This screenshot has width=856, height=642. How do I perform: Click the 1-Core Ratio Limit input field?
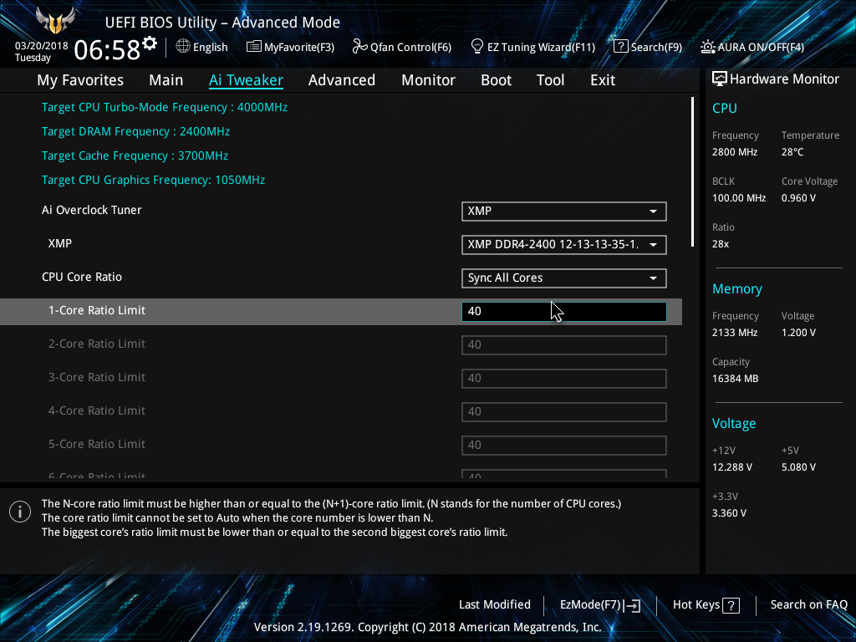[564, 312]
